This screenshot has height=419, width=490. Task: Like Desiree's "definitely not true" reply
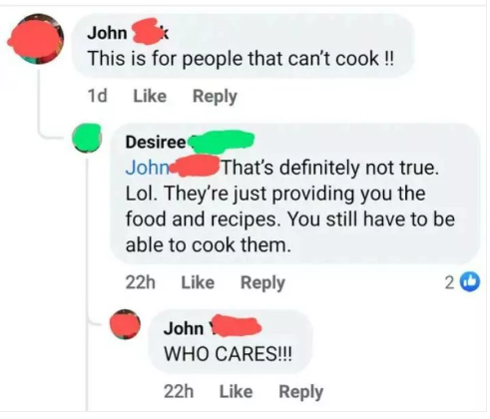198,282
